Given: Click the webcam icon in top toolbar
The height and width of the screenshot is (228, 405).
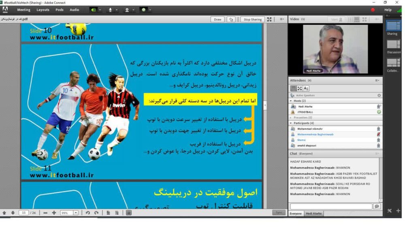Looking at the screenshot, I should (127, 10).
